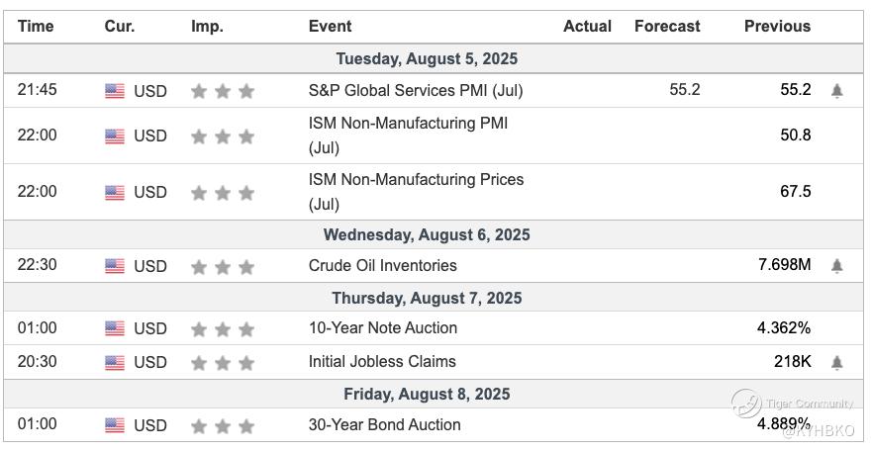The height and width of the screenshot is (451, 871).
Task: Open the Crude Oil Inventories event
Action: click(382, 265)
